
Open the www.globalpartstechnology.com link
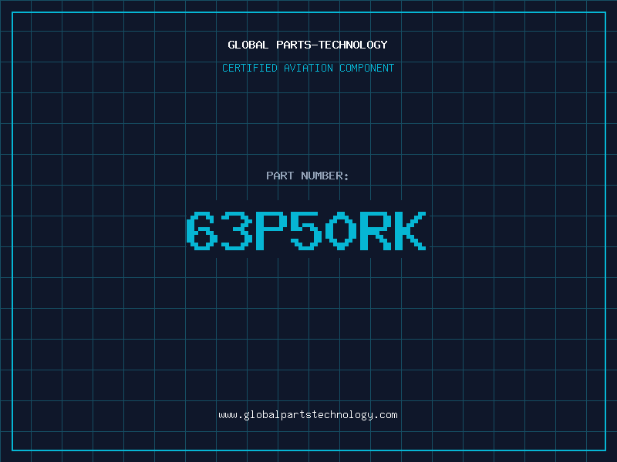[x=308, y=415]
